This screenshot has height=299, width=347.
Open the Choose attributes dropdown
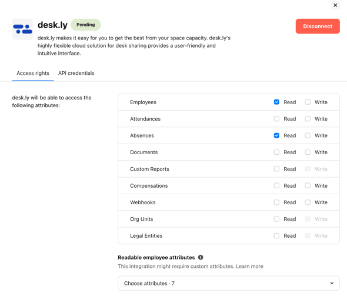[x=229, y=283]
